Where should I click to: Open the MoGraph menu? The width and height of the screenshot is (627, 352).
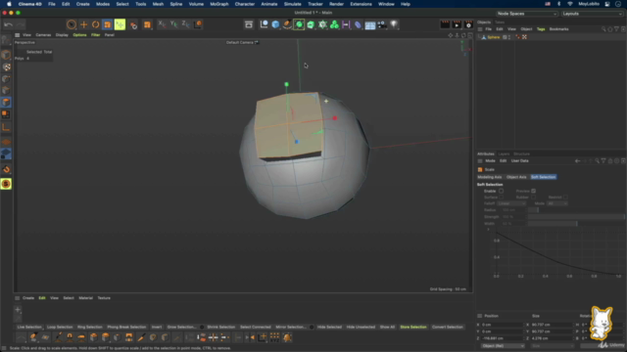click(219, 4)
